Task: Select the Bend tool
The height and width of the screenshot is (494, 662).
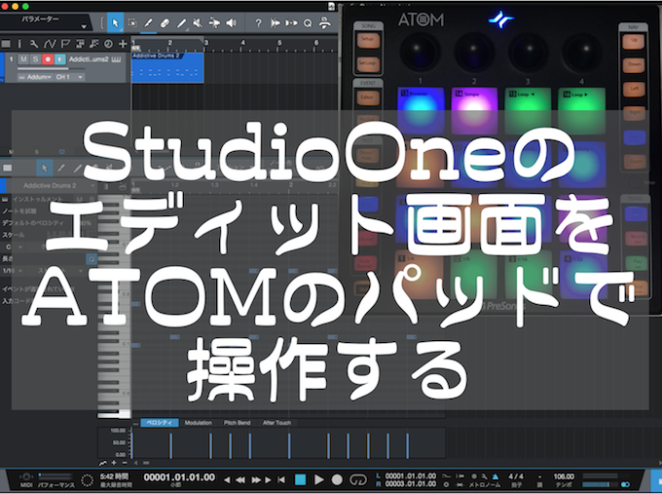Action: (x=214, y=22)
